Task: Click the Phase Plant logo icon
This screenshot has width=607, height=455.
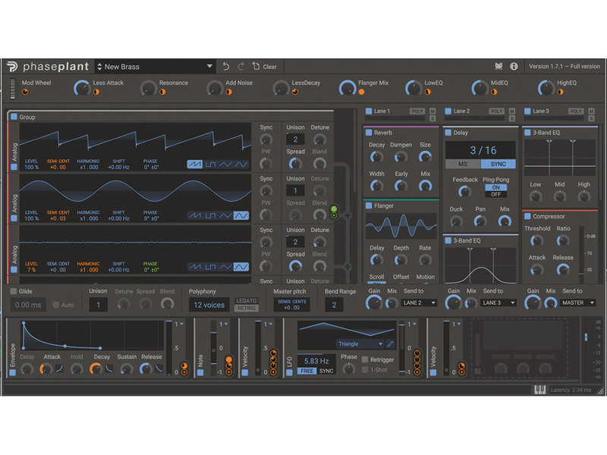Action: pos(12,67)
